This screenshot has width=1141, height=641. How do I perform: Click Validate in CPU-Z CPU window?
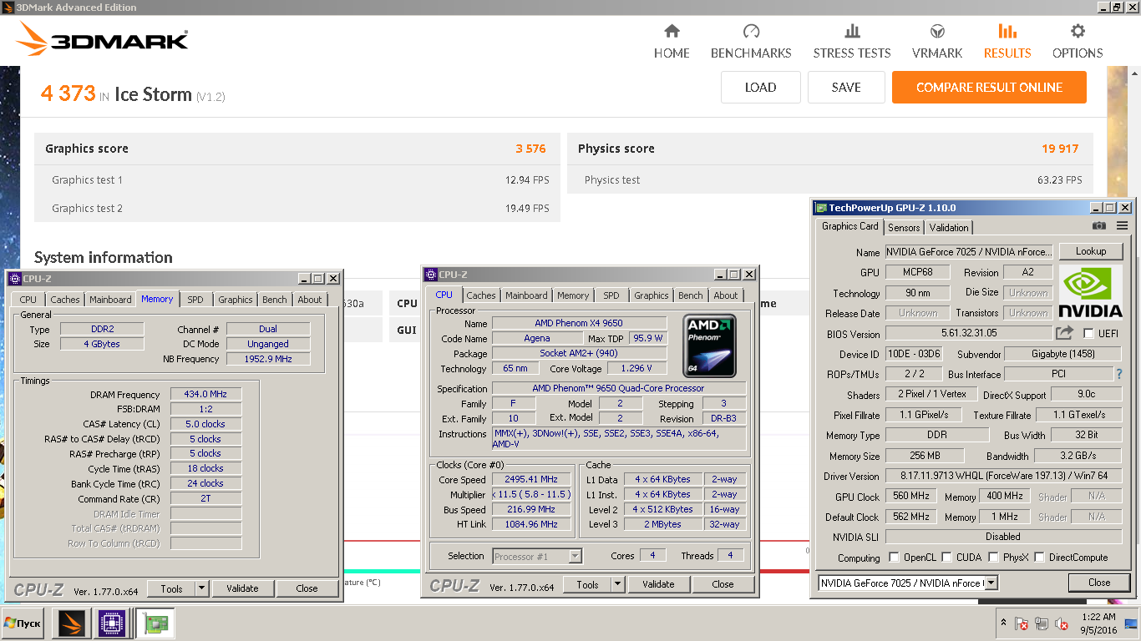pyautogui.click(x=658, y=584)
